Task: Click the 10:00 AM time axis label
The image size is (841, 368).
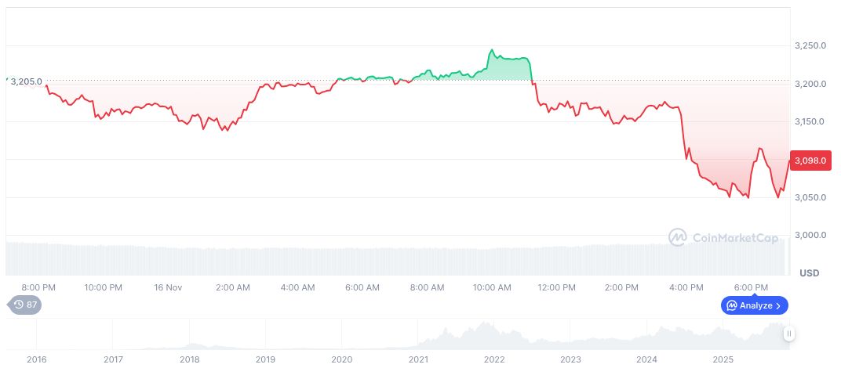Action: pyautogui.click(x=492, y=287)
